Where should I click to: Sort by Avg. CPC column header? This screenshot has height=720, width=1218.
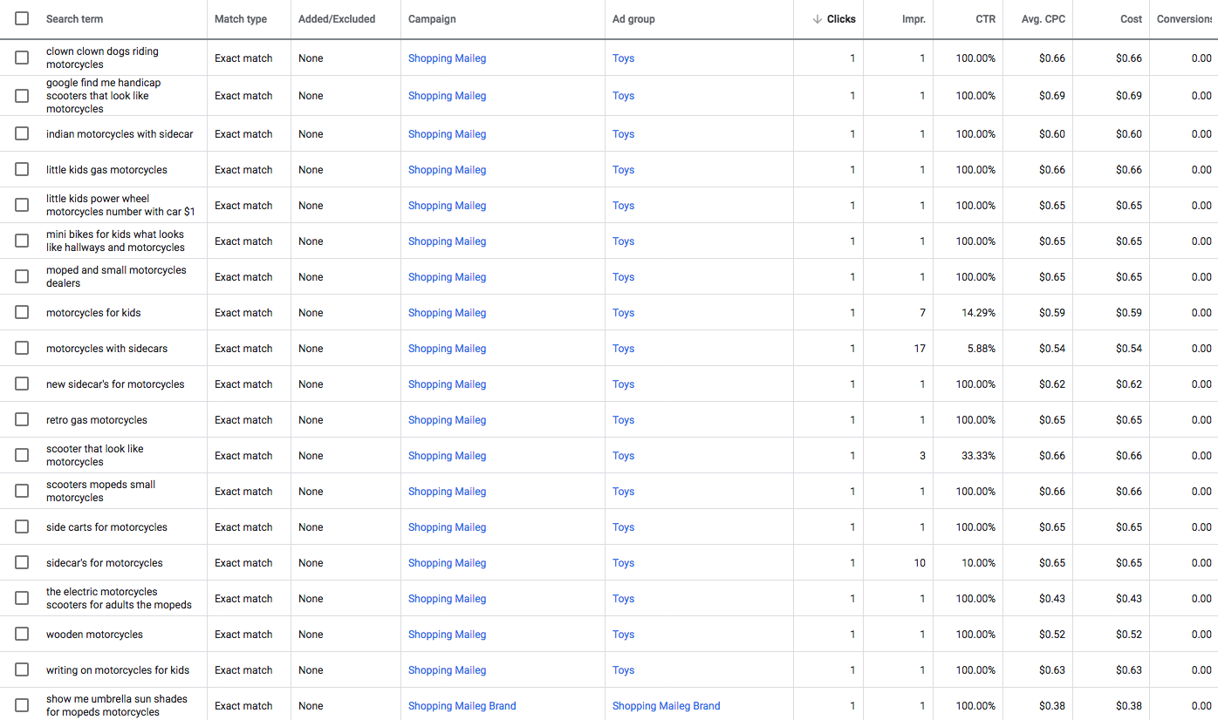(1043, 19)
